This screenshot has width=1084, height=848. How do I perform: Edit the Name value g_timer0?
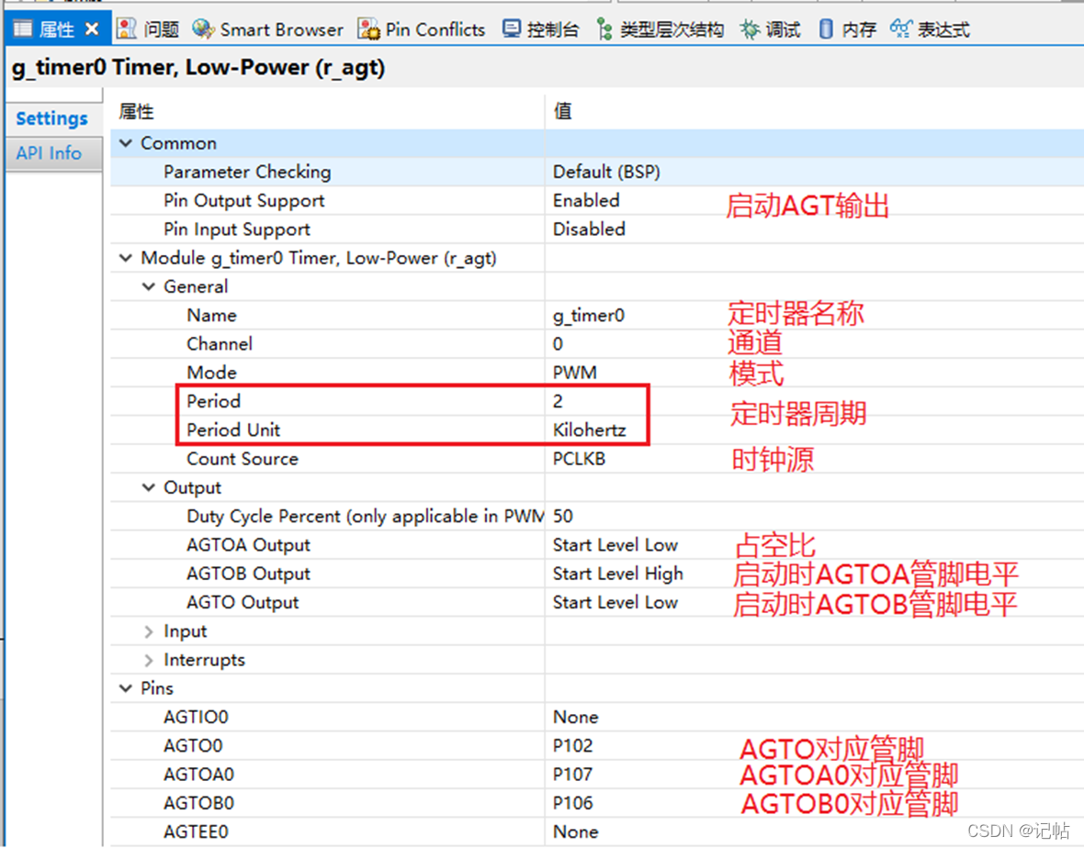[x=588, y=316]
